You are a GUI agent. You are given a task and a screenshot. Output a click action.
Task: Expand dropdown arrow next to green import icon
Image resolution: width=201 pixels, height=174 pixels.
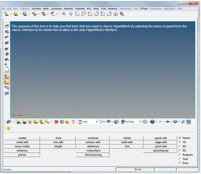[39, 14]
